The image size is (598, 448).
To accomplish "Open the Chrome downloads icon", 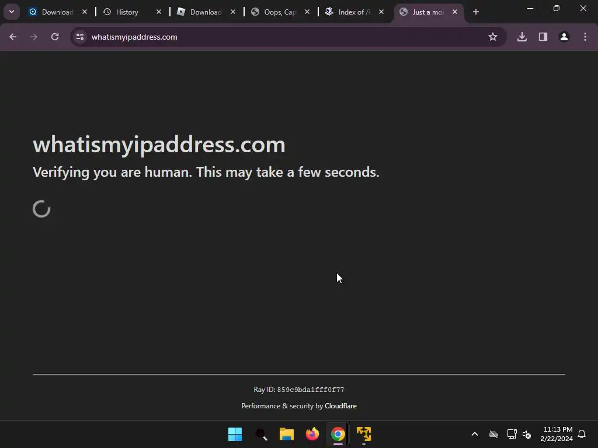I will [522, 37].
